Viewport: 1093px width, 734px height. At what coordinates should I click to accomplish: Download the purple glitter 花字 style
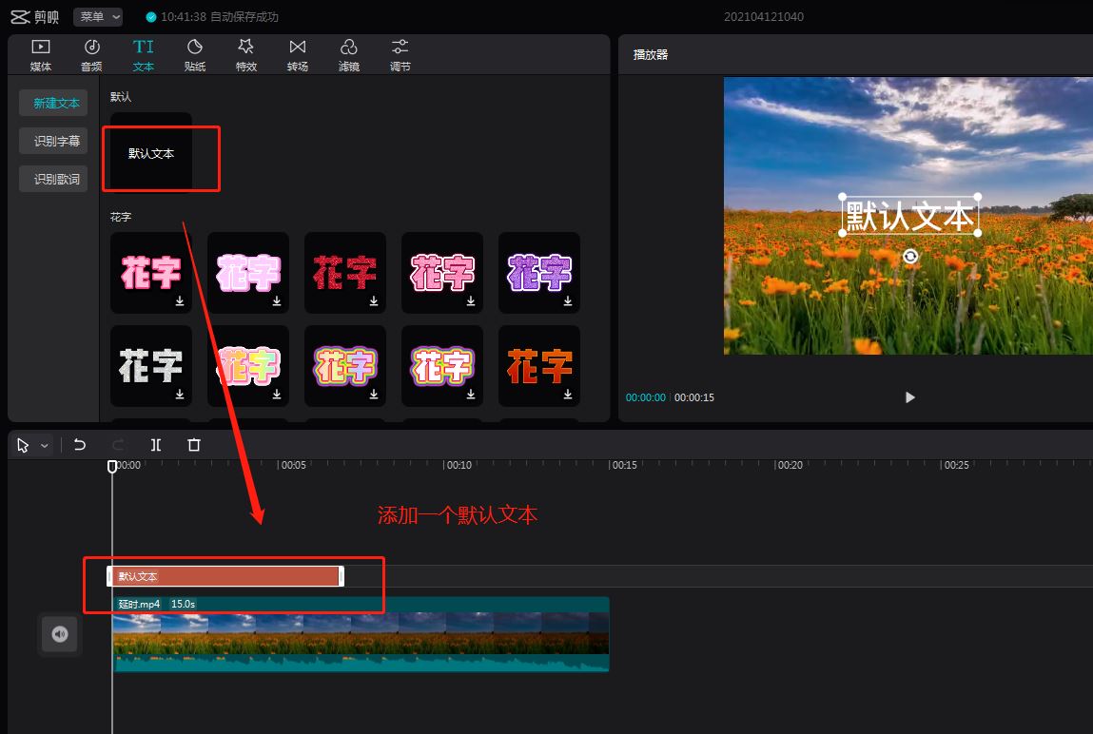pyautogui.click(x=567, y=300)
